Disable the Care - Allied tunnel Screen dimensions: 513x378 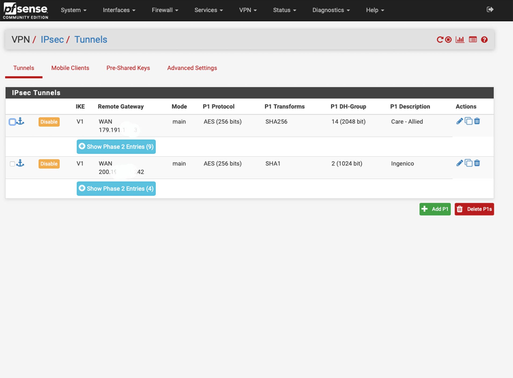tap(49, 122)
